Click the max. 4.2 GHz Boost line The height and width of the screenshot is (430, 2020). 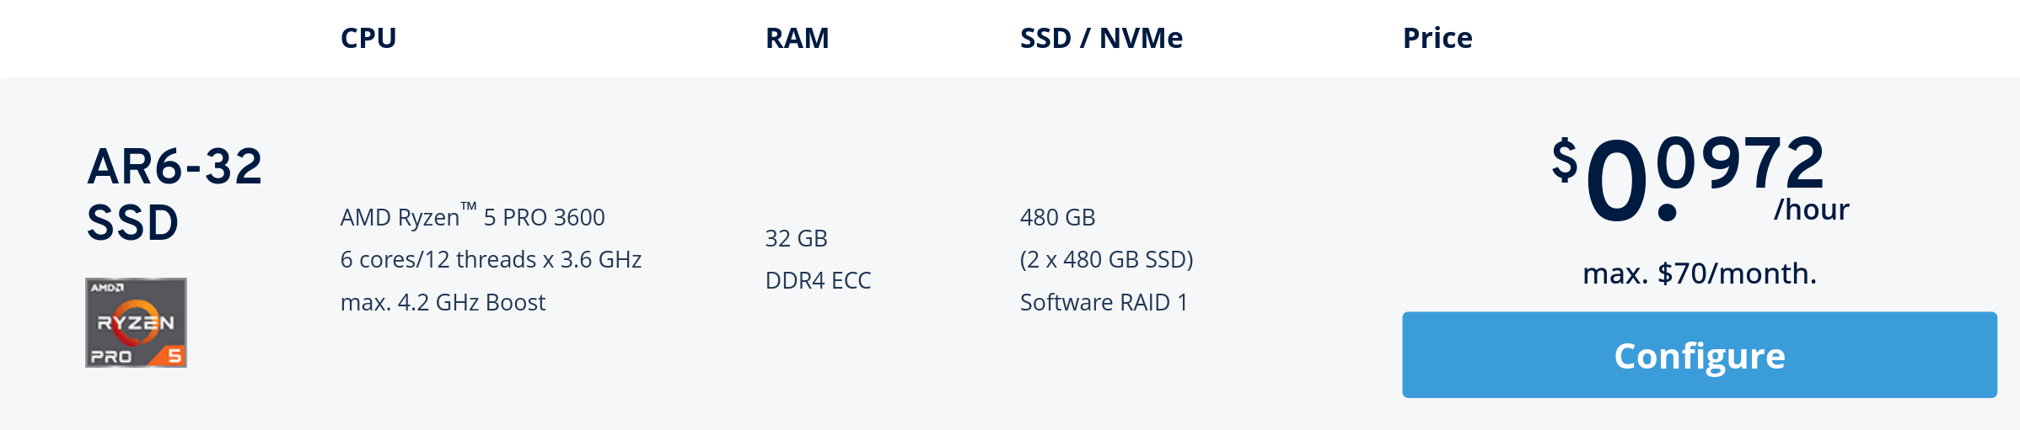[443, 302]
